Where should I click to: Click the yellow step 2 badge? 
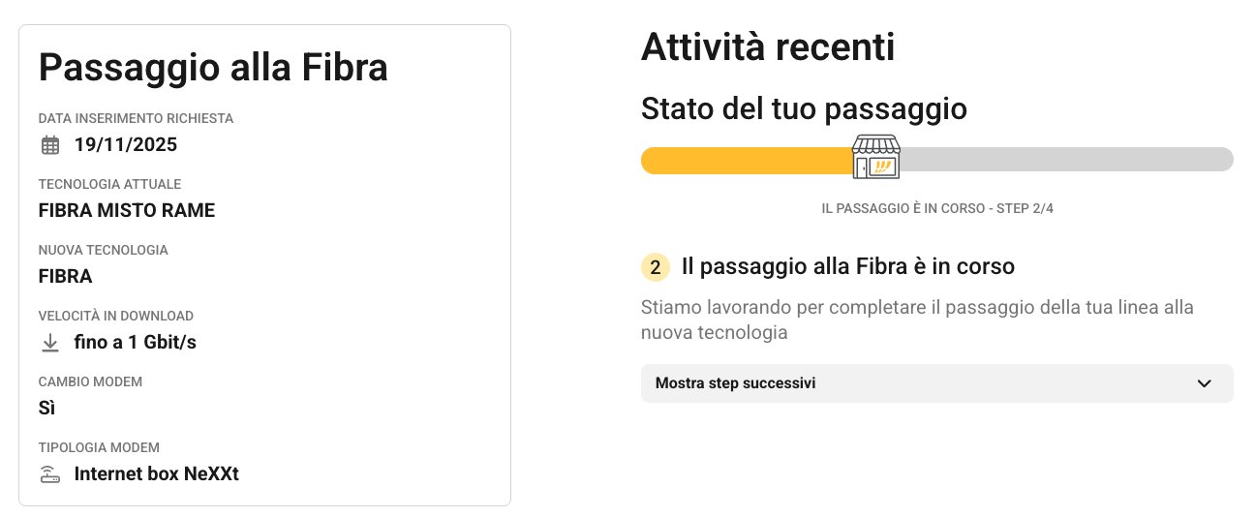click(656, 266)
